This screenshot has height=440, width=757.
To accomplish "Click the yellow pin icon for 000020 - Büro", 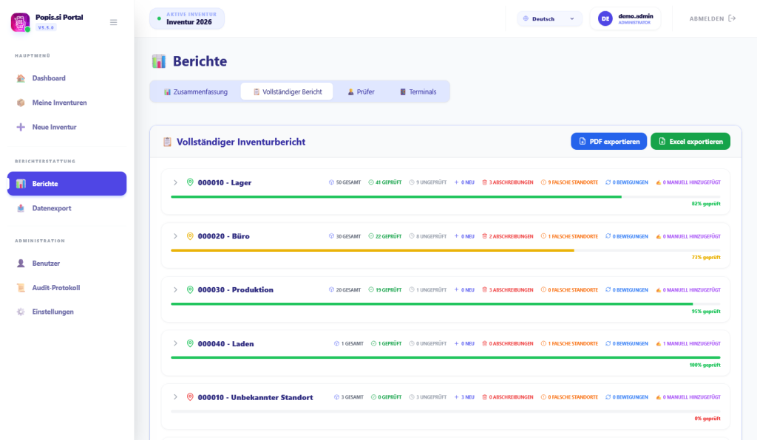I will [190, 236].
